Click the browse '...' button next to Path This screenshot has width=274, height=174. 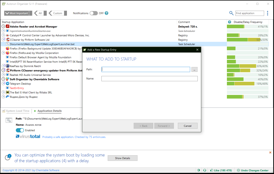coord(194,69)
